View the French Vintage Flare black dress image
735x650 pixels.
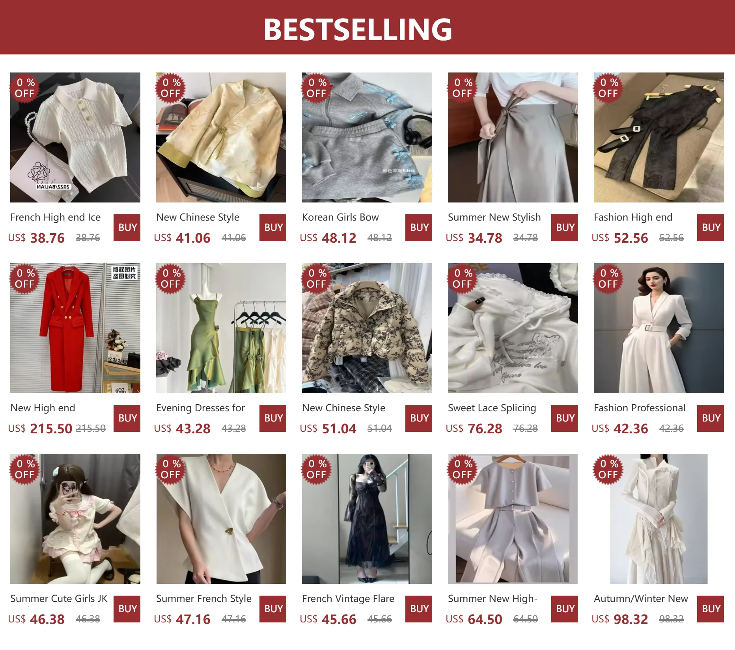click(x=367, y=519)
